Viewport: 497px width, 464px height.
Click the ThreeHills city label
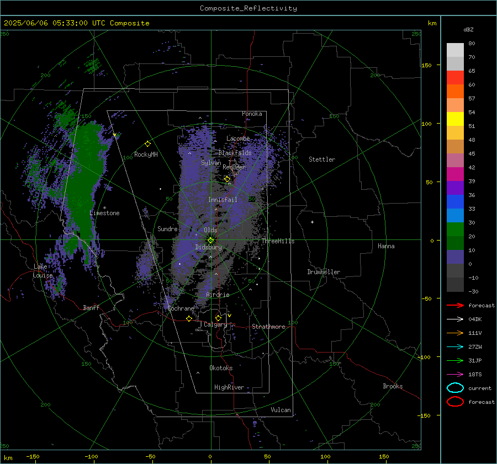pyautogui.click(x=278, y=241)
